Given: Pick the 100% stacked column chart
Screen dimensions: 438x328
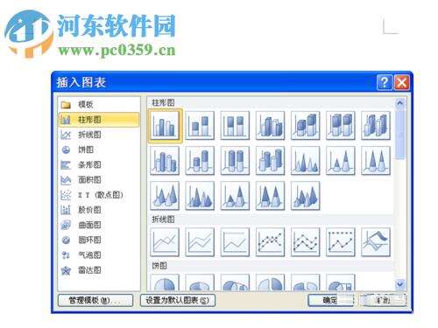Looking at the screenshot, I should tap(235, 125).
